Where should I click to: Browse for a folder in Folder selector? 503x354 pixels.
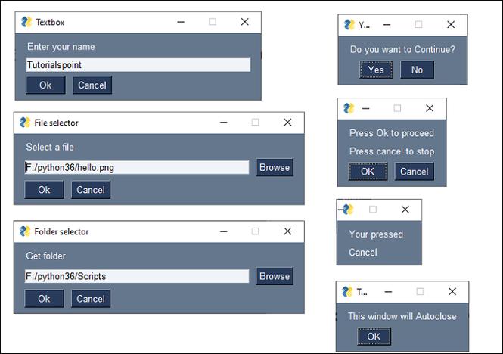click(x=274, y=276)
